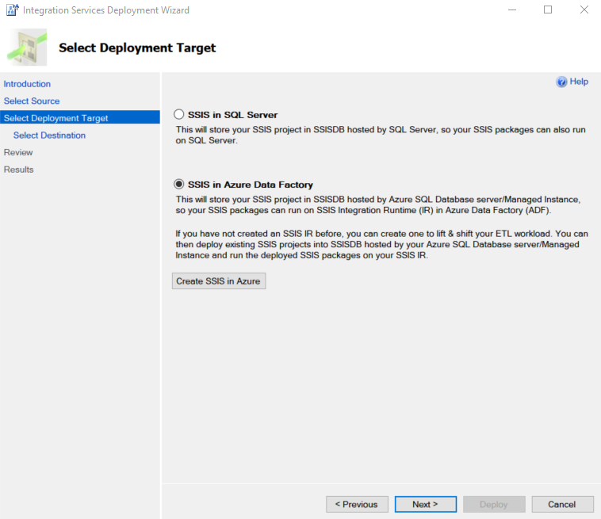This screenshot has width=601, height=519.
Task: Close the Integration Services Deployment Wizard
Action: click(584, 10)
